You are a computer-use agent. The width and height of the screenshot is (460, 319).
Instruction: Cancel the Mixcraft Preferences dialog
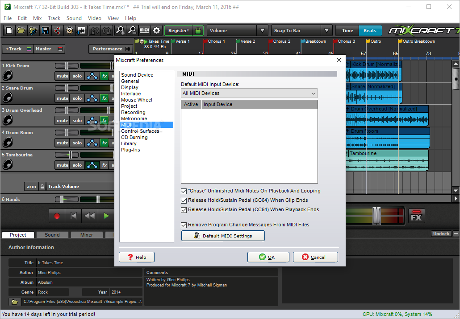point(315,257)
